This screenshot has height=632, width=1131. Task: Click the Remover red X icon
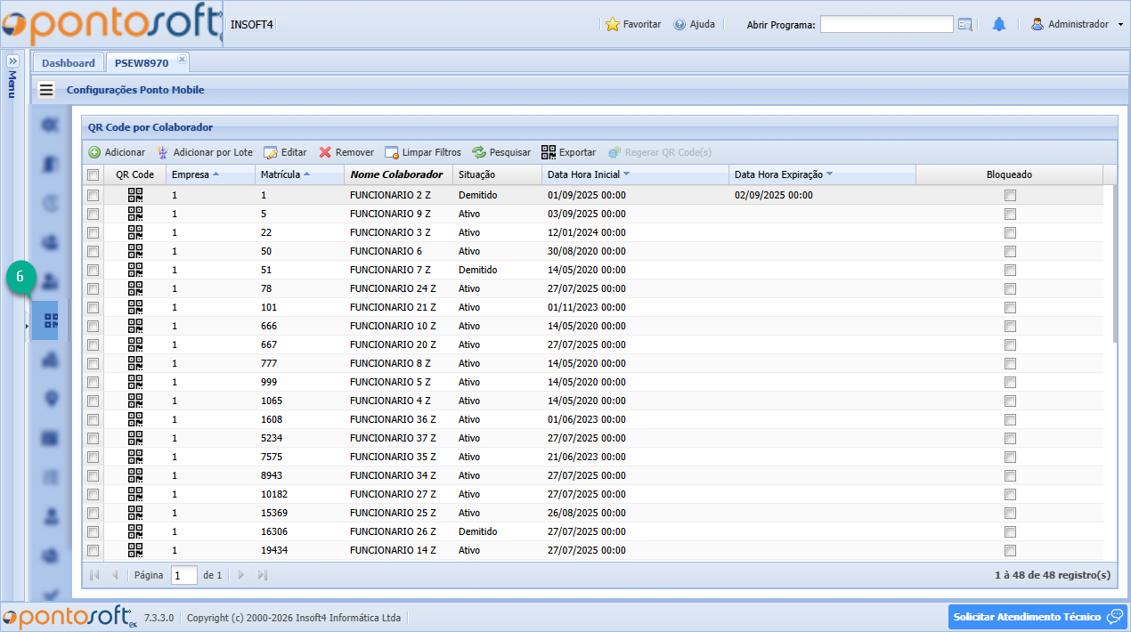point(326,152)
